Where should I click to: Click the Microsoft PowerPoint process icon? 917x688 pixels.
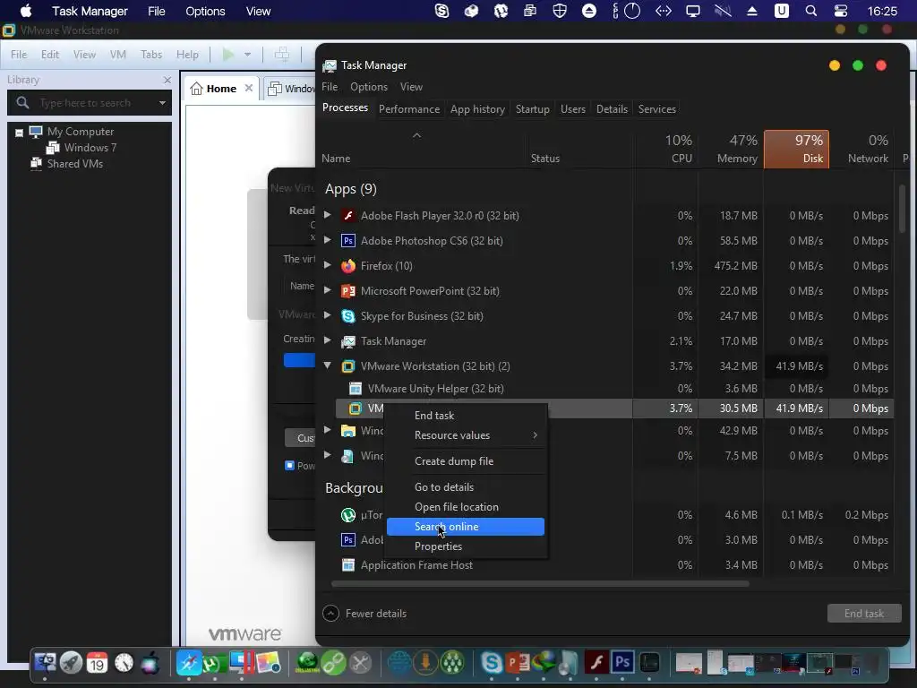point(348,291)
